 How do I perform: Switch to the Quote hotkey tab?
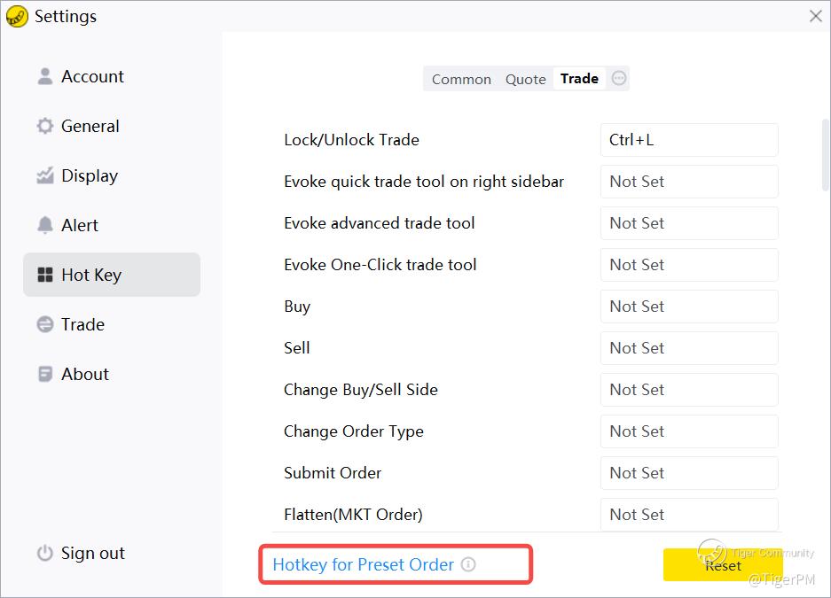[525, 79]
